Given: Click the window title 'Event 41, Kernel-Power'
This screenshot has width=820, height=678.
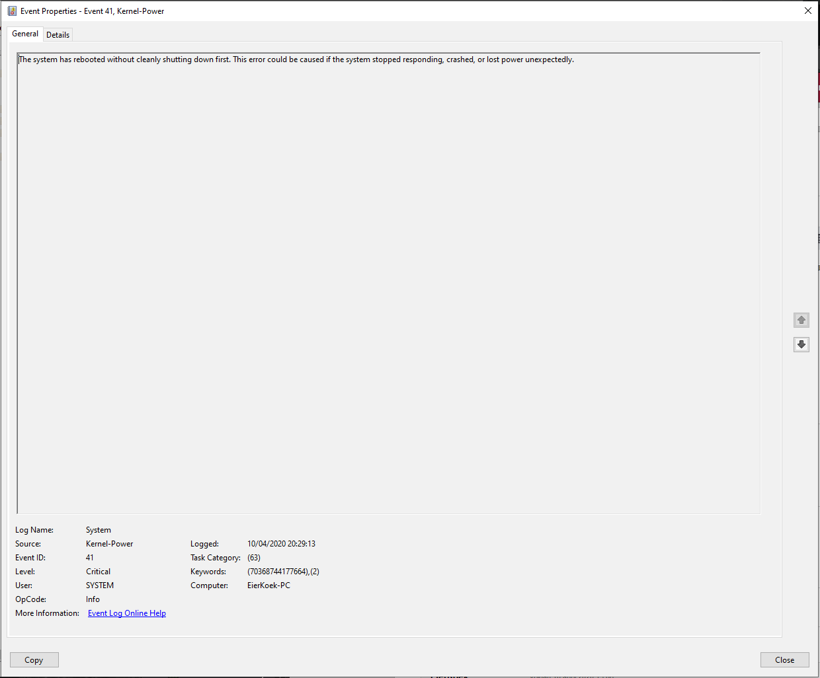Looking at the screenshot, I should (124, 11).
